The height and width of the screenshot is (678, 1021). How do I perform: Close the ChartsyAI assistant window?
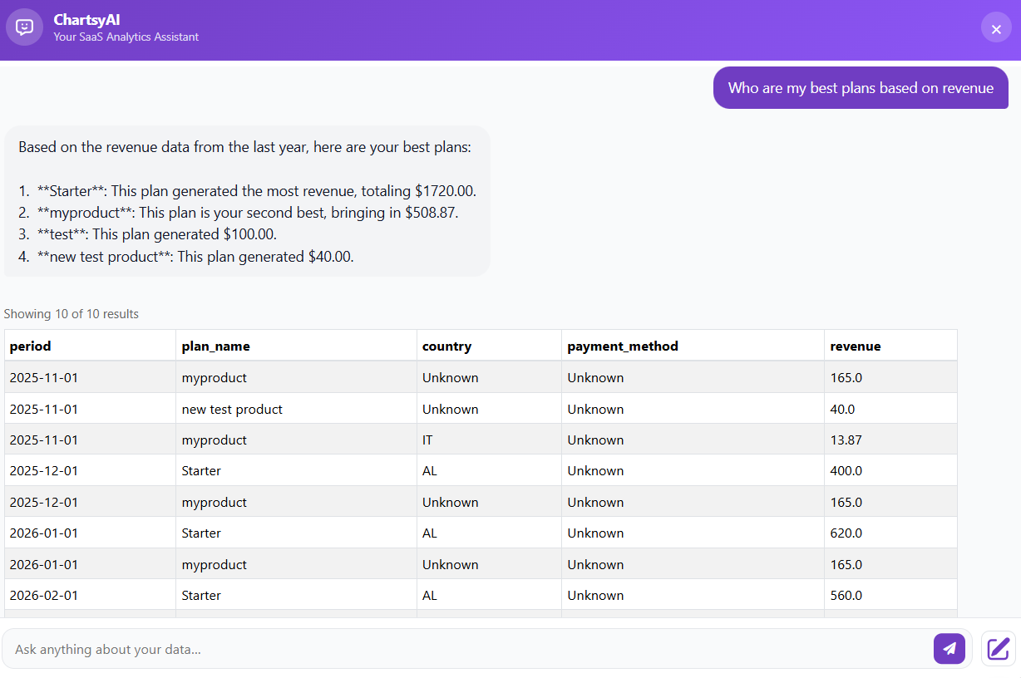(996, 27)
